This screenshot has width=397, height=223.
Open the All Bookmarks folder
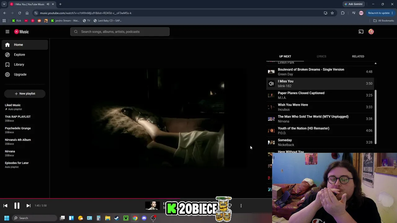(384, 21)
